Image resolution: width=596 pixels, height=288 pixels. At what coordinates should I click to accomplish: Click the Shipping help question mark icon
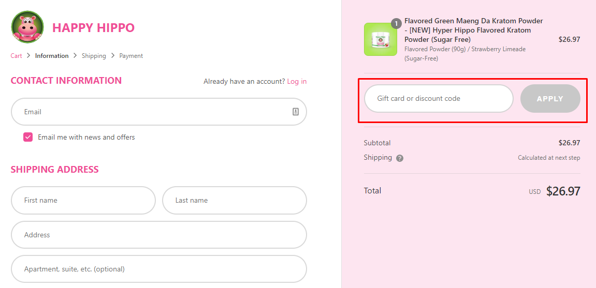pyautogui.click(x=400, y=158)
